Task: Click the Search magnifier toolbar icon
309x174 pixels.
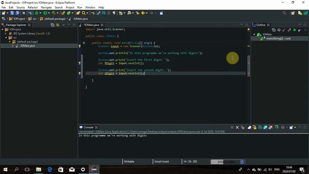Action: click(84, 13)
